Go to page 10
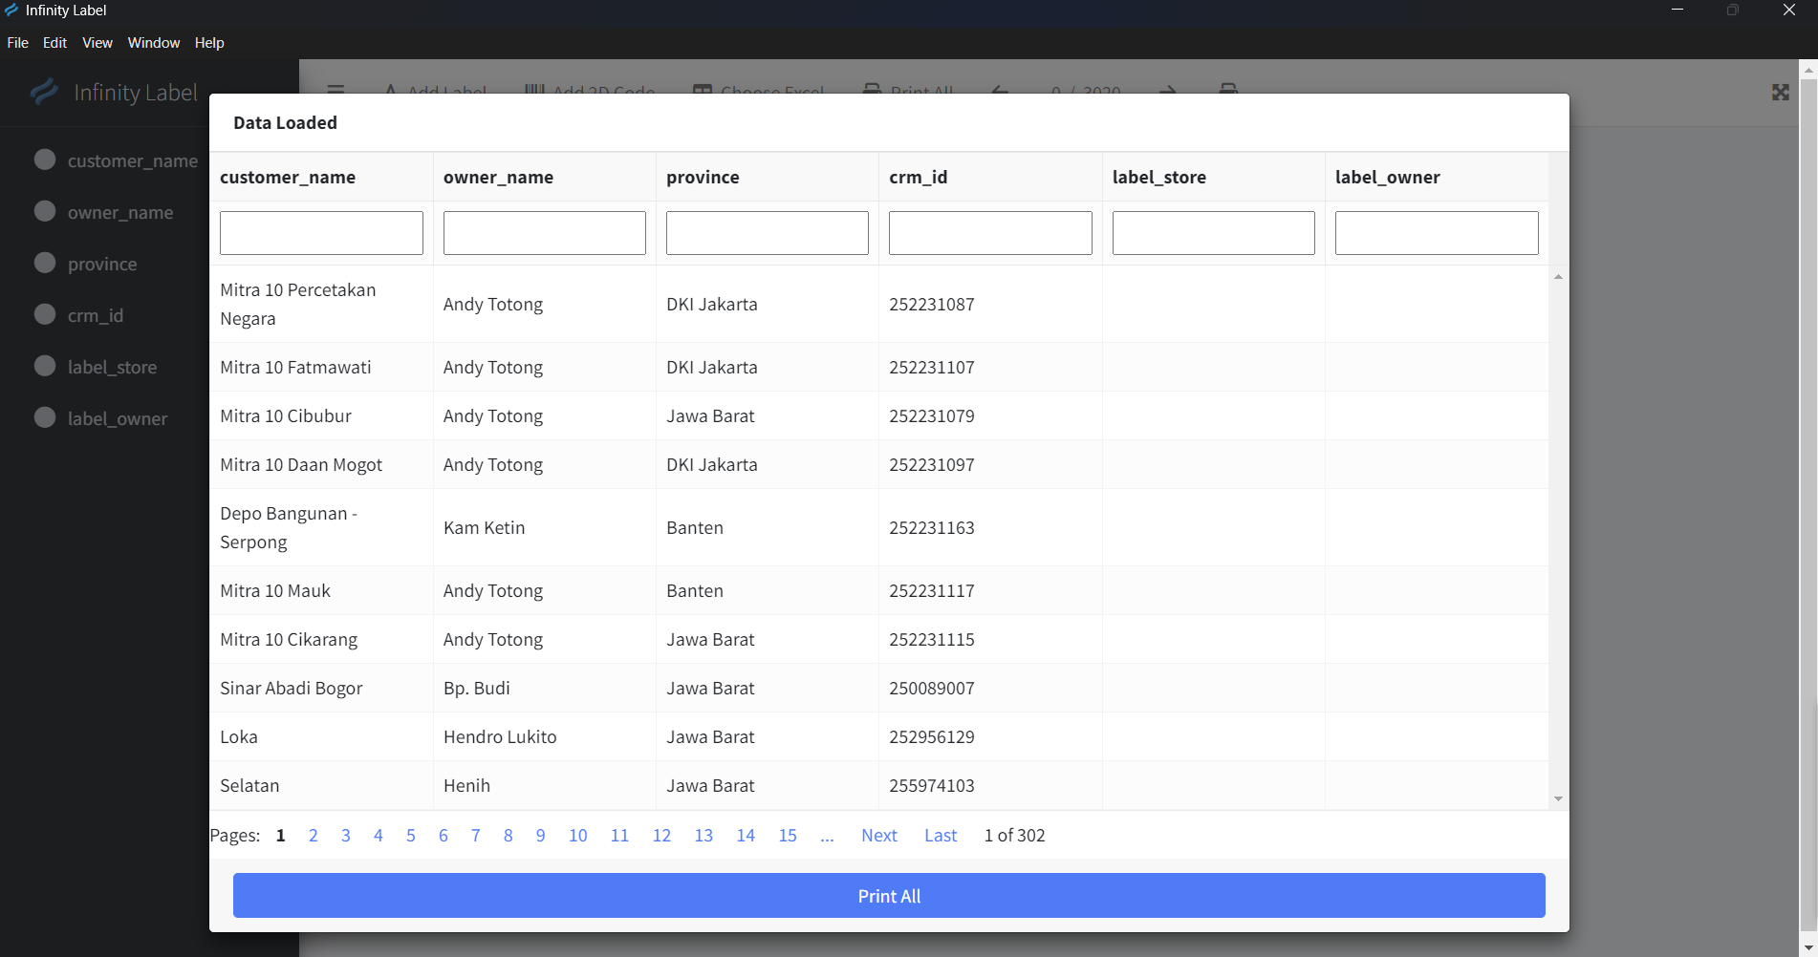Image resolution: width=1818 pixels, height=957 pixels. click(577, 836)
